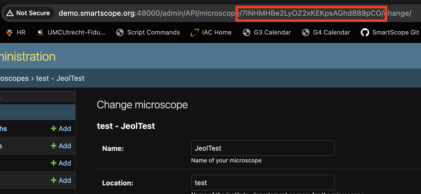
Task: Click the bold 'test - JeolTest' subheading
Action: tap(126, 126)
